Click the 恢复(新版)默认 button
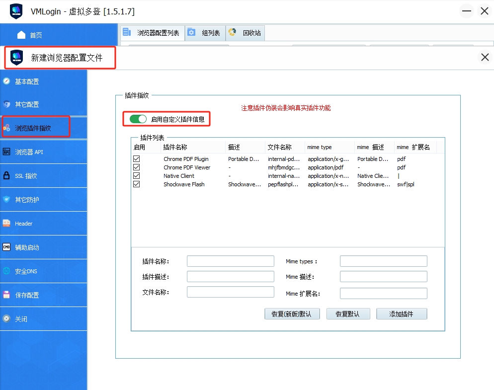Viewport: 494px width, 390px height. pos(292,314)
